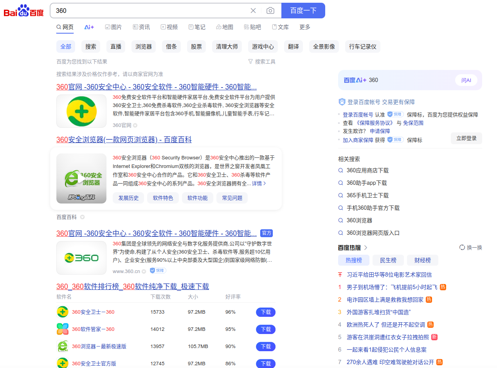
Task: Click the 官方 badge on the 360官网 result
Action: coord(267,233)
